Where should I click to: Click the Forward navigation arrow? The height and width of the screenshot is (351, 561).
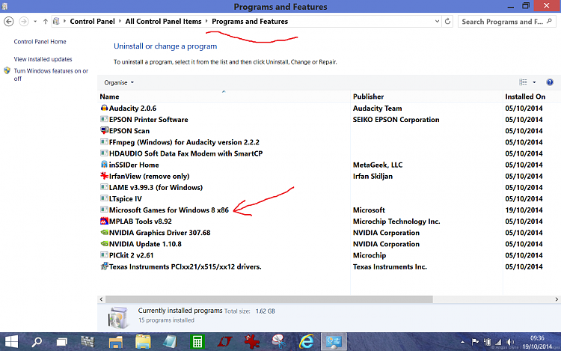click(24, 22)
